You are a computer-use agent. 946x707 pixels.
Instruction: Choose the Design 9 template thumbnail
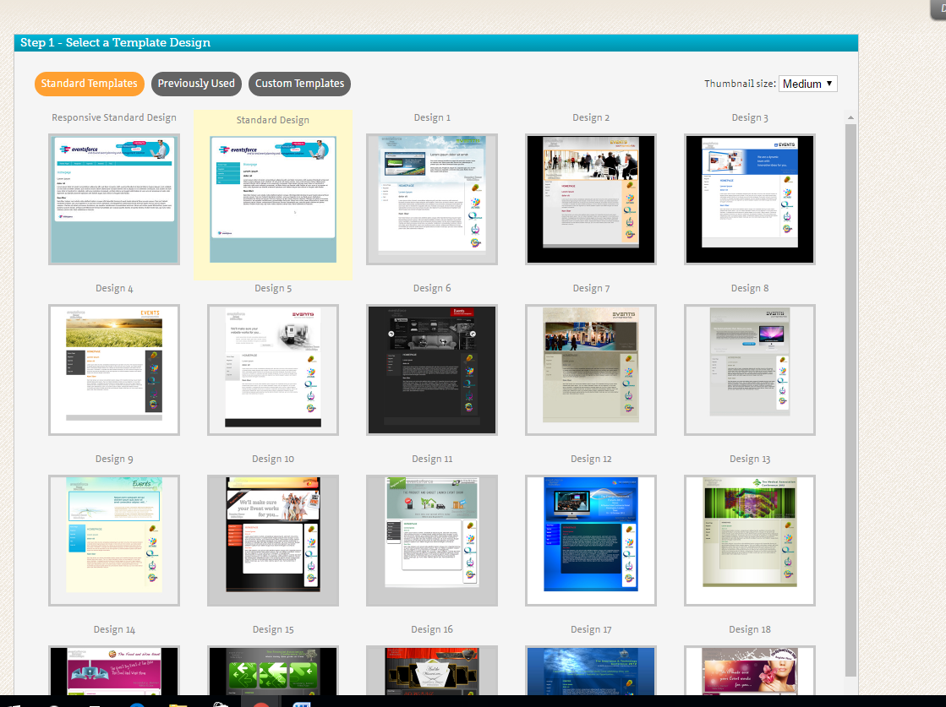pyautogui.click(x=114, y=541)
